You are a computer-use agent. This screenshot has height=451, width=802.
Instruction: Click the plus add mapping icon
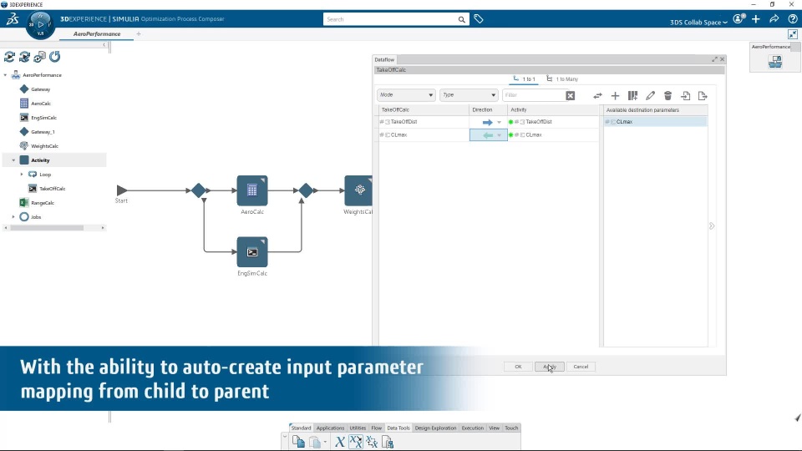tap(616, 95)
